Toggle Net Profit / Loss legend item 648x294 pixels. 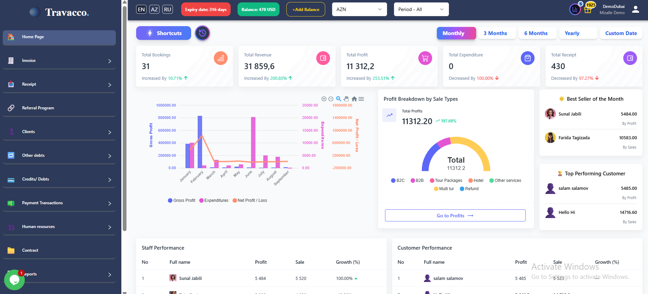coord(250,200)
